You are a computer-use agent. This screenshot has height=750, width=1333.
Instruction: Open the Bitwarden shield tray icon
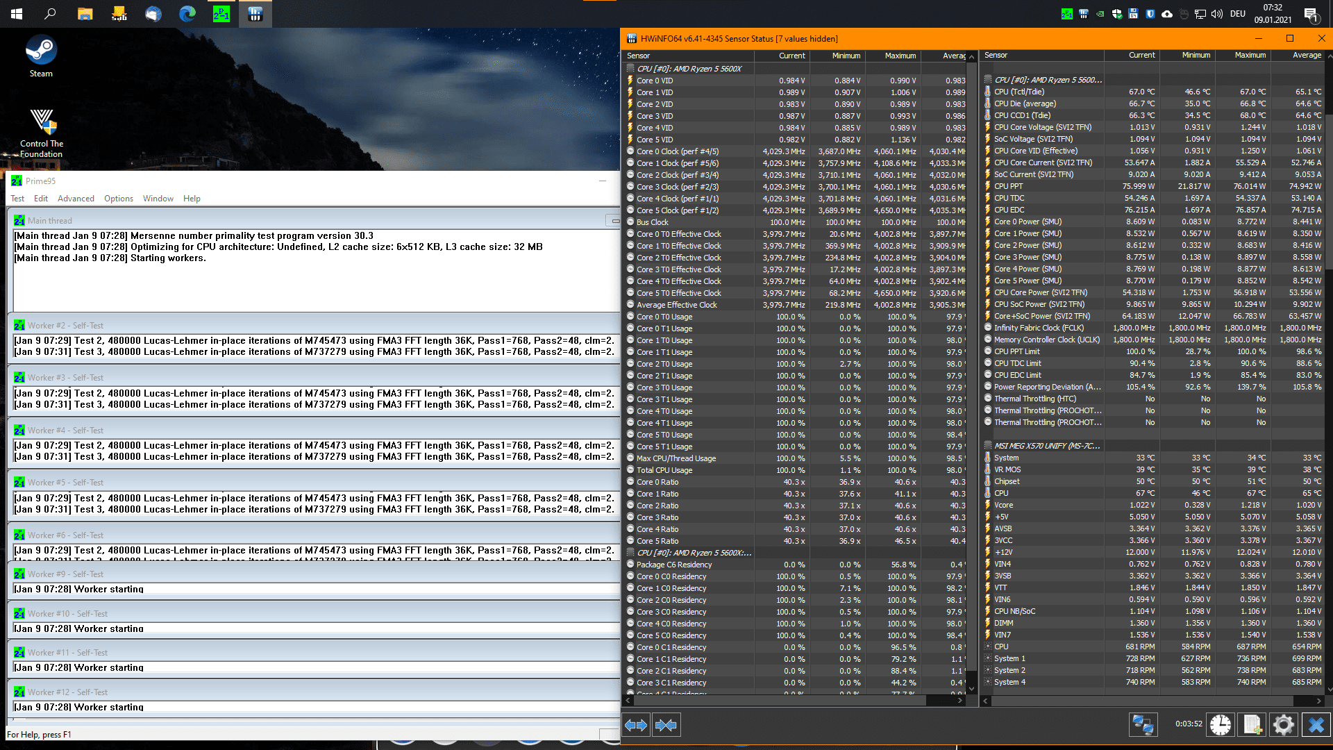pyautogui.click(x=1150, y=14)
